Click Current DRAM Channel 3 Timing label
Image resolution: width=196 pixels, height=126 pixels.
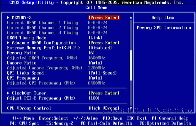click(x=43, y=33)
